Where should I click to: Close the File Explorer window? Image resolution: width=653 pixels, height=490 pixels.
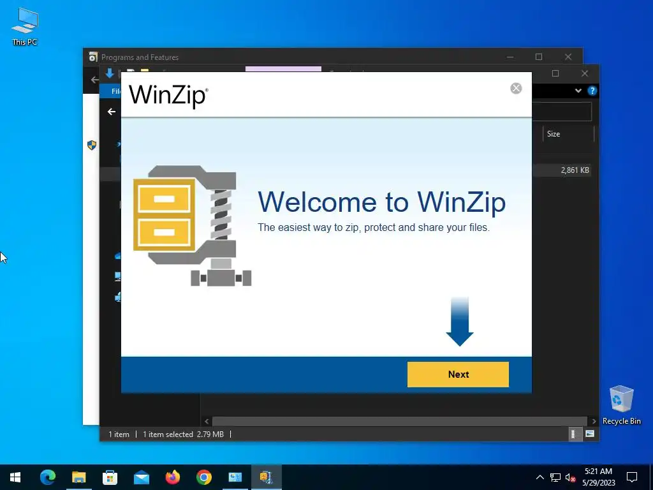[x=585, y=73]
